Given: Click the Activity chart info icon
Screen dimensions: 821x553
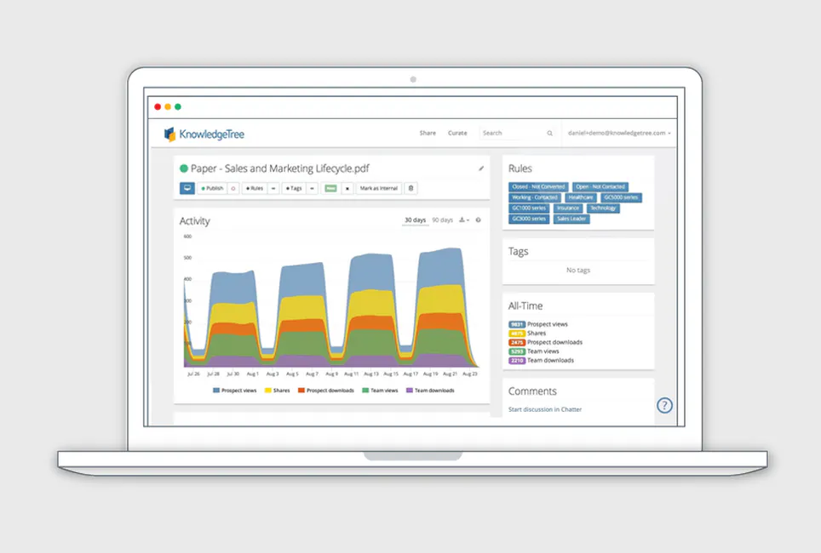Looking at the screenshot, I should [x=478, y=220].
